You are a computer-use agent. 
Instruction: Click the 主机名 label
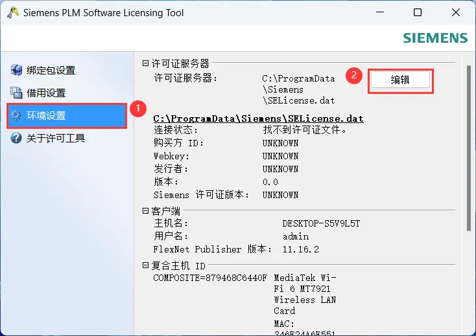coord(171,223)
